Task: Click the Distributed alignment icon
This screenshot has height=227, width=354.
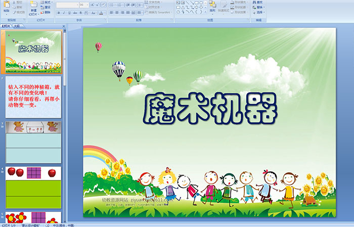Action: (133, 13)
